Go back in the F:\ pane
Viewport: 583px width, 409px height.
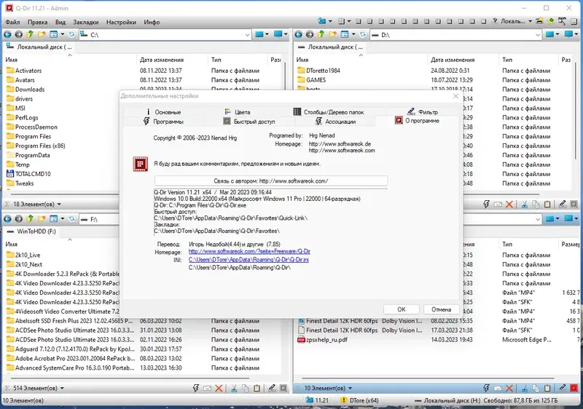(x=7, y=219)
